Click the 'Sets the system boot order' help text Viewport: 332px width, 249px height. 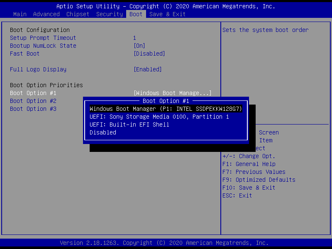tap(266, 30)
